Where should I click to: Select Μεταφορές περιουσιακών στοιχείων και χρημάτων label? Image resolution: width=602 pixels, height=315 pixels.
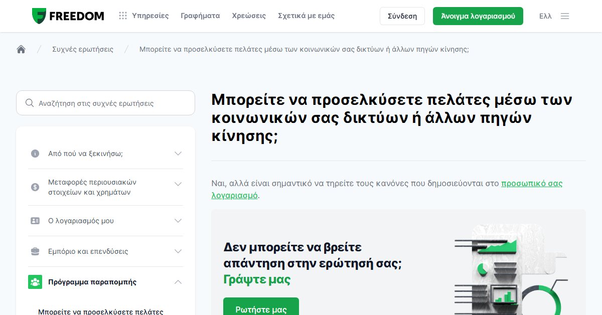pyautogui.click(x=92, y=187)
